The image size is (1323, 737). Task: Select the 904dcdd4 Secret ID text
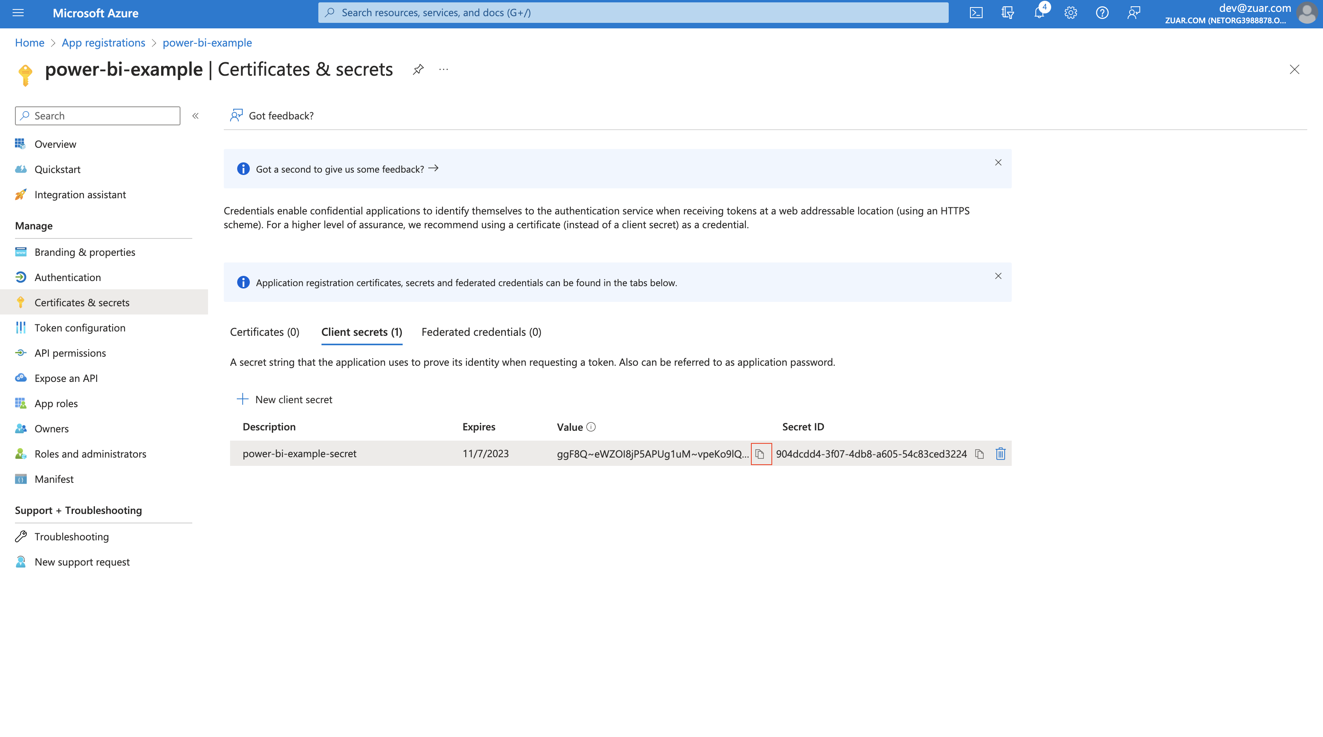tap(871, 454)
